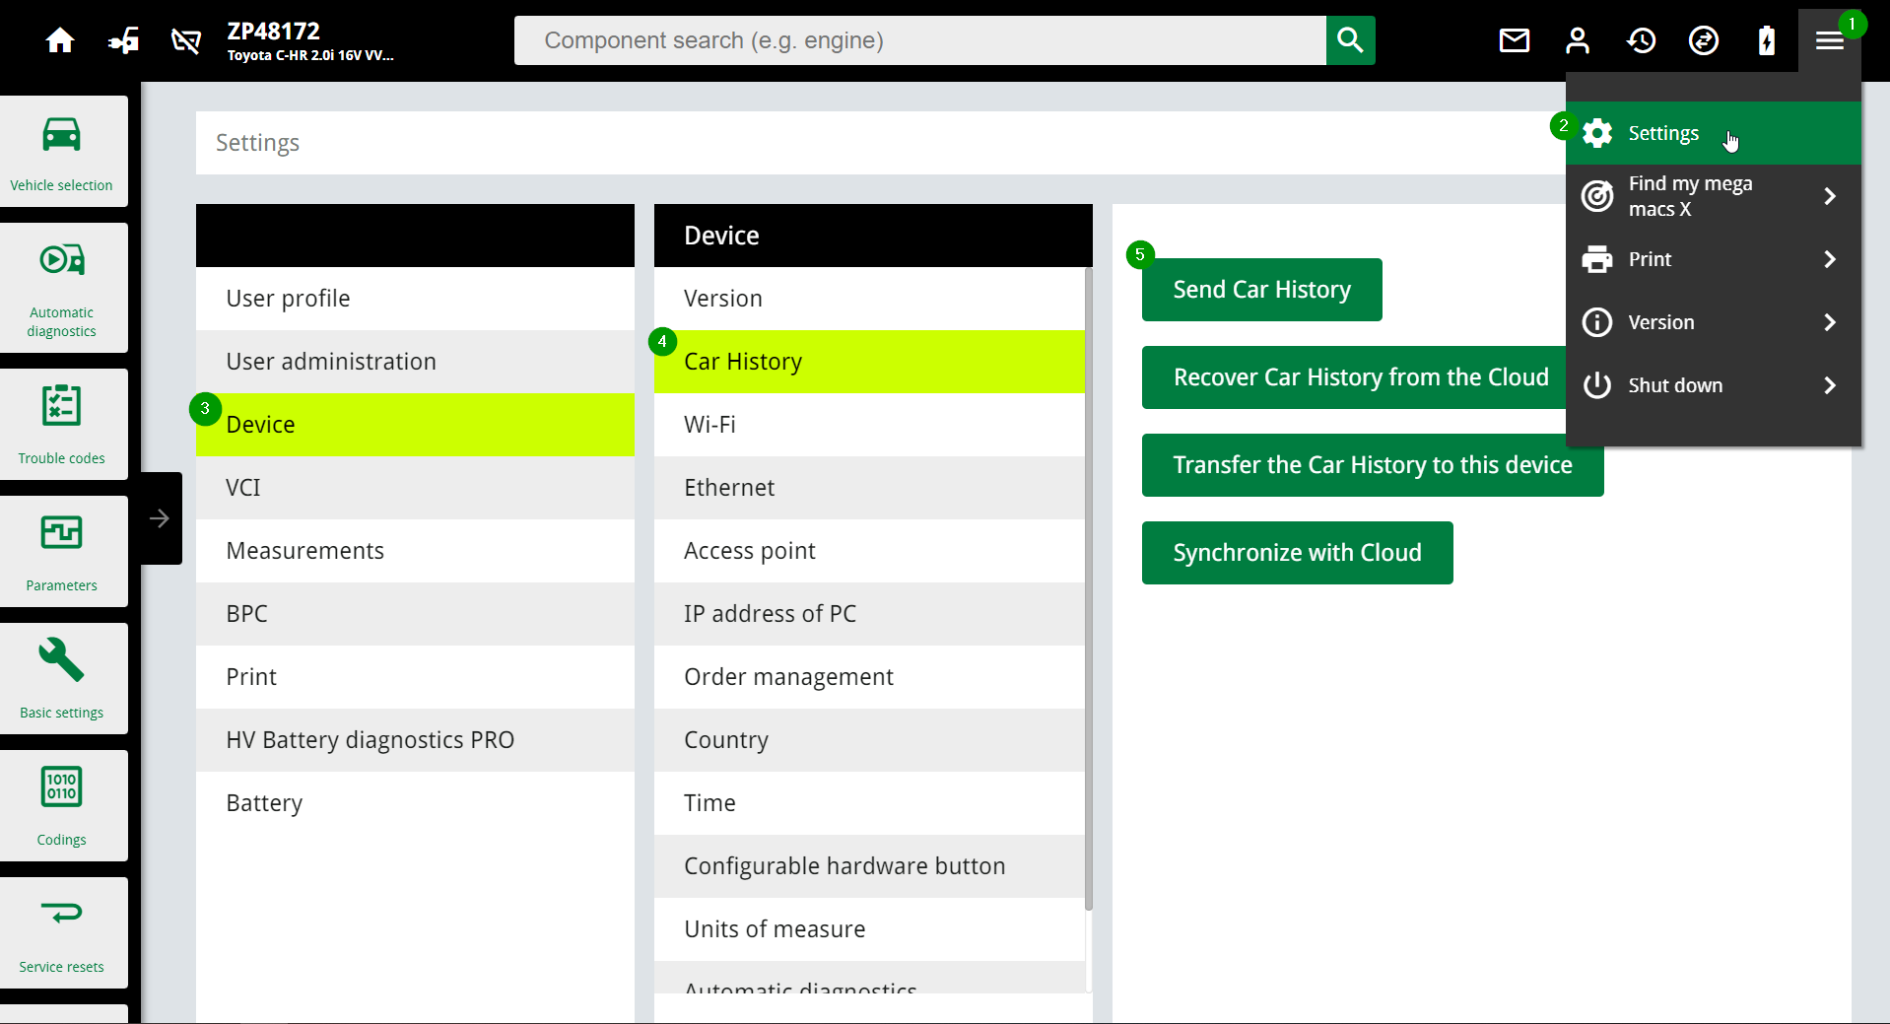The width and height of the screenshot is (1890, 1024).
Task: Click the ZP48172 Toyota C-HR vehicle label
Action: click(310, 40)
